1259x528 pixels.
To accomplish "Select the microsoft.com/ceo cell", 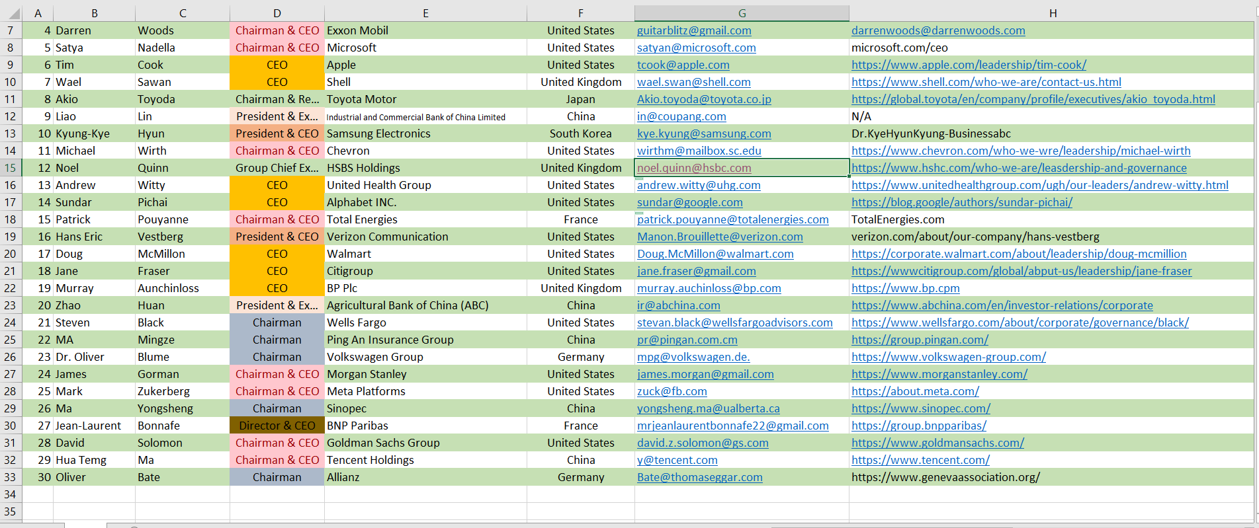I will click(x=1053, y=48).
